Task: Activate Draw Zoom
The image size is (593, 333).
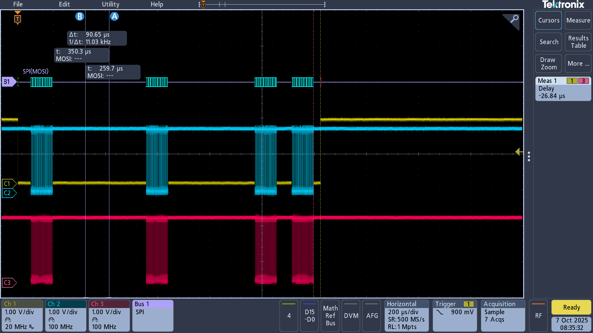Action: 549,64
